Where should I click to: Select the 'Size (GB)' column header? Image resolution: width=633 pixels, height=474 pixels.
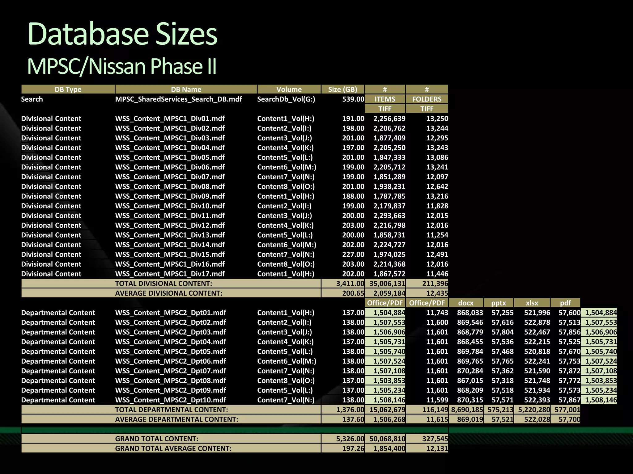pyautogui.click(x=343, y=89)
